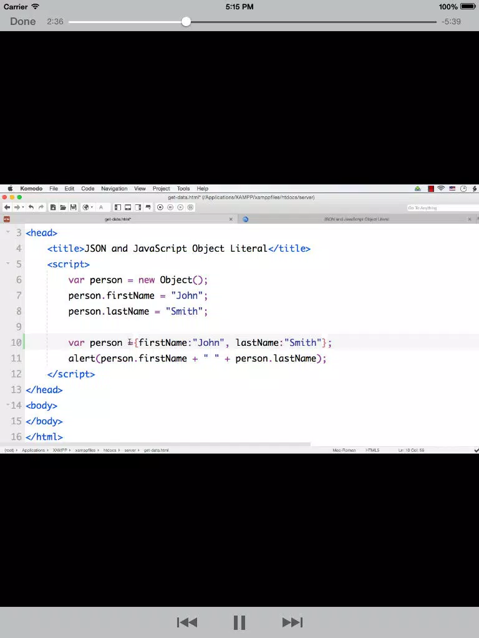Switch to JSON and JavaScript Object Literal tab
The image size is (479, 638).
point(356,219)
